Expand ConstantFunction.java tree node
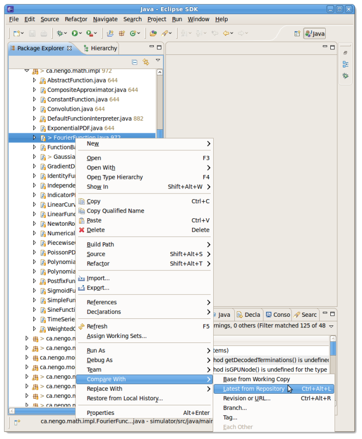 pos(34,100)
